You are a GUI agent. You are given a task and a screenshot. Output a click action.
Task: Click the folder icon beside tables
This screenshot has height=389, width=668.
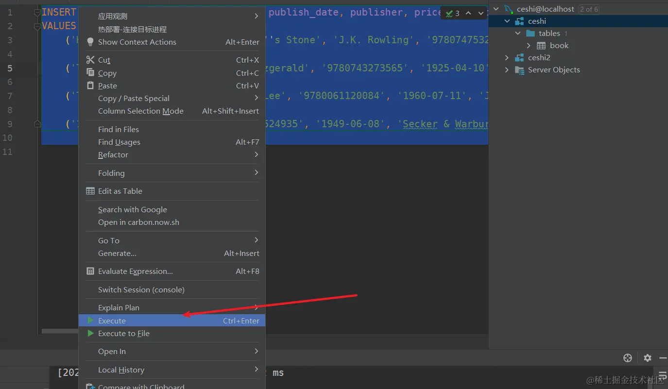531,34
